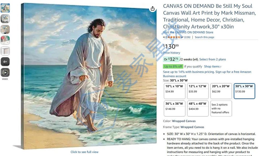This screenshot has width=260, height=156.
Task: Select the 48"L x 48"W size at $404.99
Action: click(x=198, y=108)
